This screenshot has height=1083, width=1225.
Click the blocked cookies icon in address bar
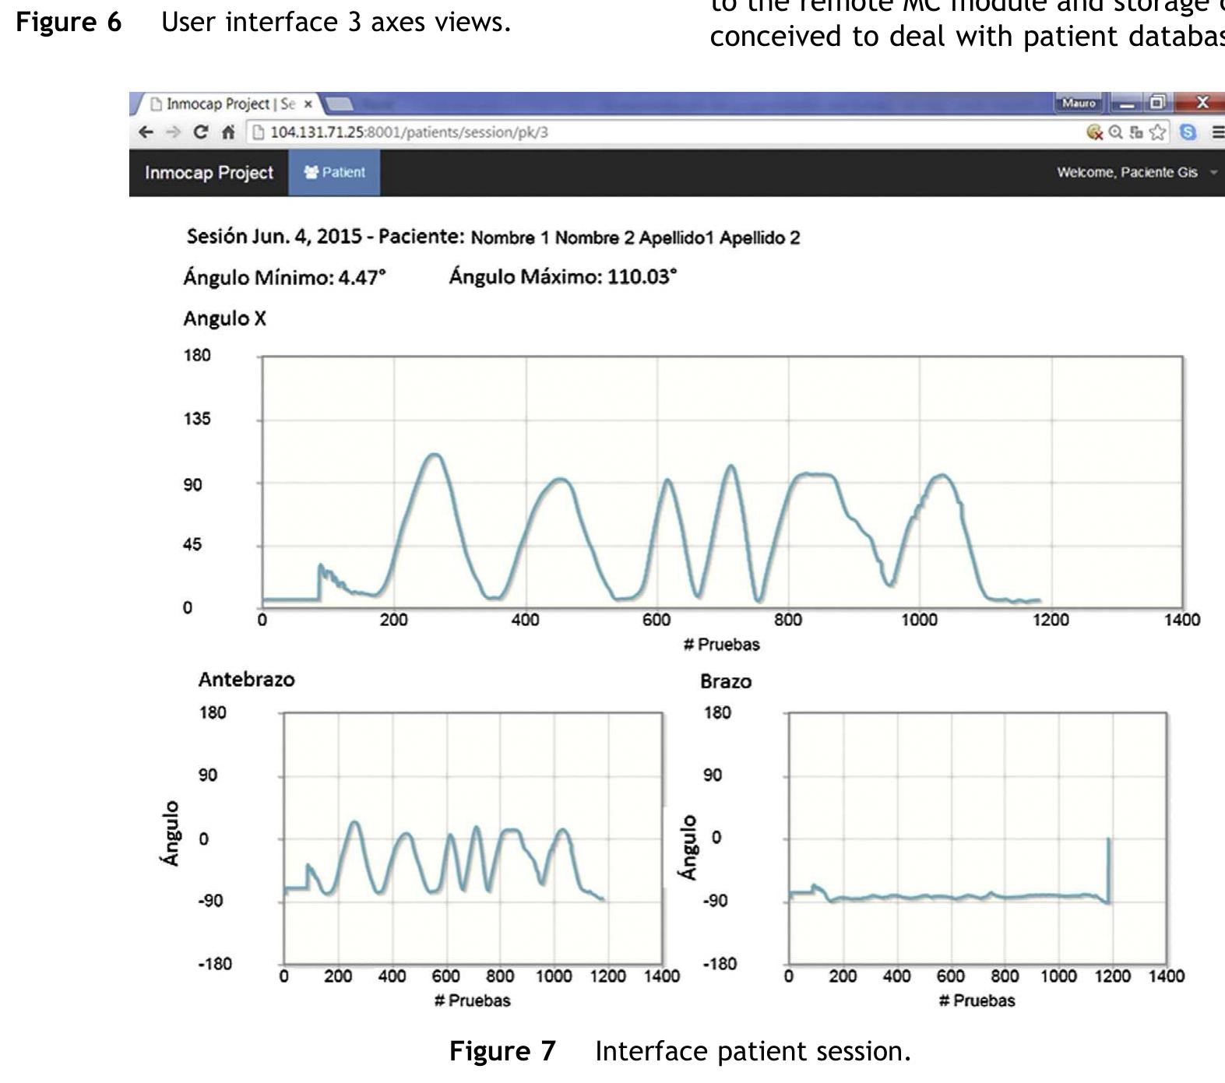(x=1095, y=132)
